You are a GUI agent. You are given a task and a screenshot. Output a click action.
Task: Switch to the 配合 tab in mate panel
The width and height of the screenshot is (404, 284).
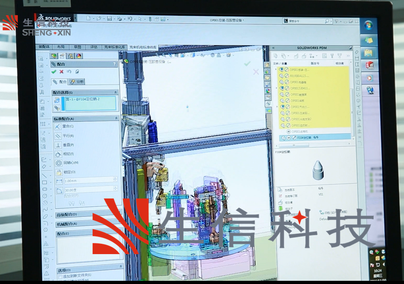60,82
